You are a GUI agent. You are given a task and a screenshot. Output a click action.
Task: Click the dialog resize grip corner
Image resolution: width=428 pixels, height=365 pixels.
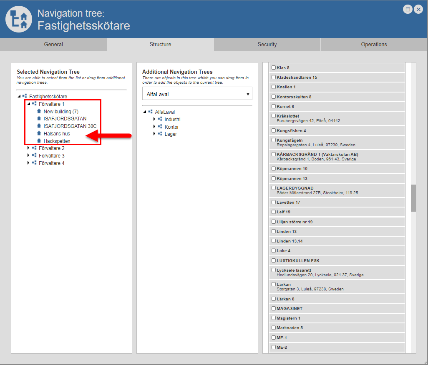[x=425, y=362]
